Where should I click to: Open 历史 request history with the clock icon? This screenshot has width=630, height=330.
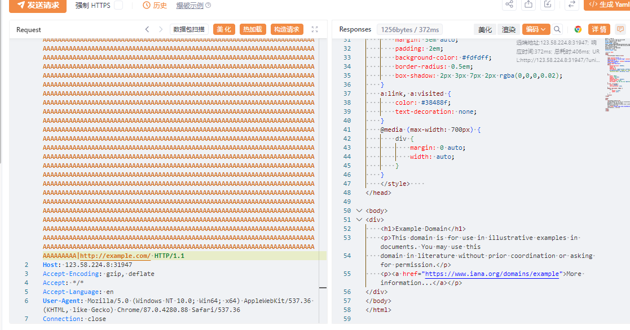146,6
